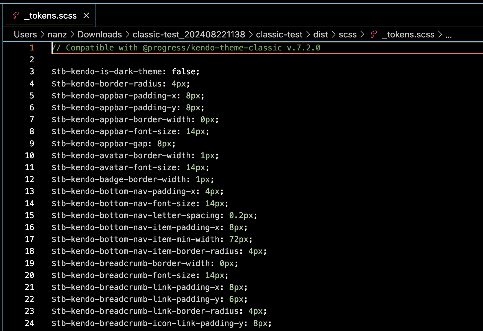Click the Sass icon on the _tokens.scss tab
This screenshot has height=331, width=483.
[16, 16]
